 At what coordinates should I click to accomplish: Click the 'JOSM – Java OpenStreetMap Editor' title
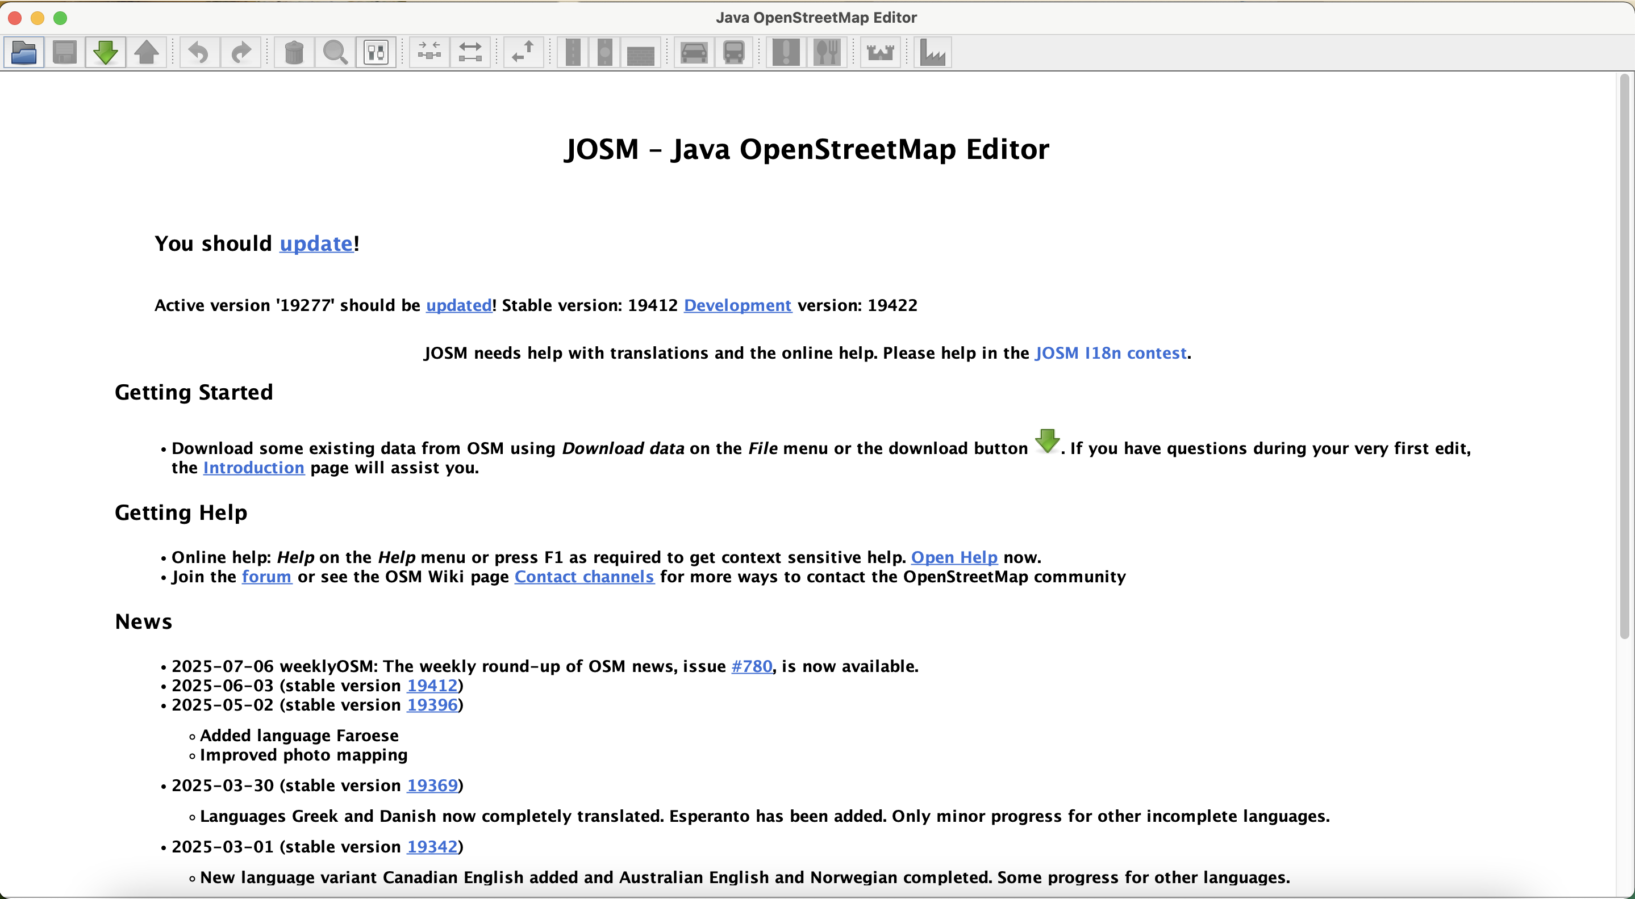pos(806,150)
